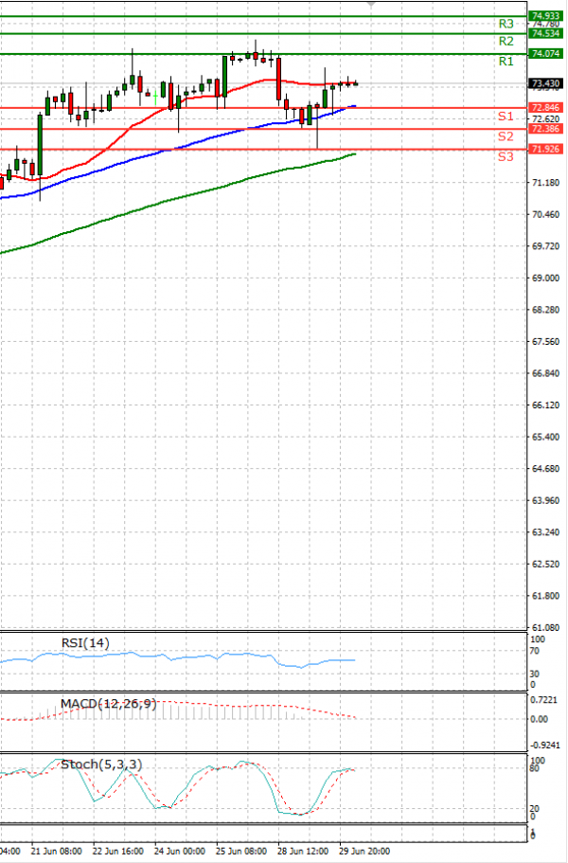
Task: Click the 61.800 price axis value
Action: [x=546, y=596]
